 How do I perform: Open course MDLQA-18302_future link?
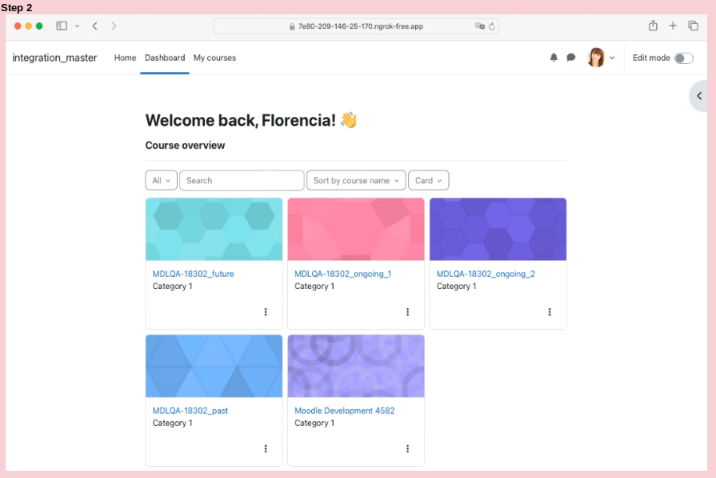pos(193,274)
